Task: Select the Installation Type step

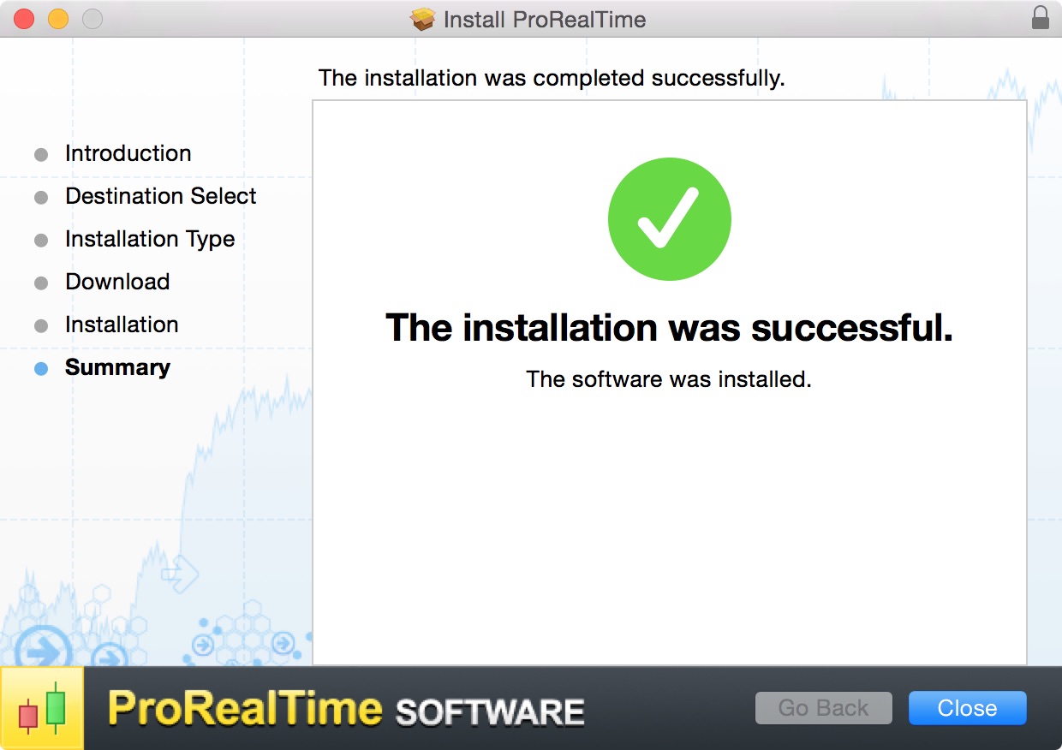Action: (150, 239)
